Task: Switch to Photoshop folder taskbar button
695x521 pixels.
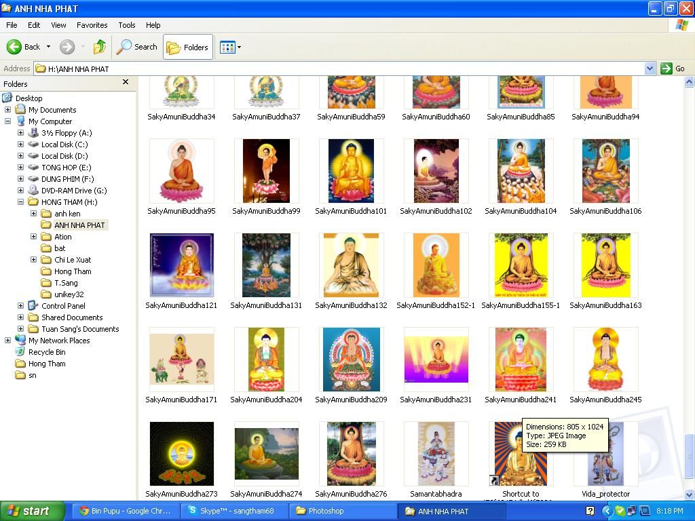Action: click(x=343, y=512)
